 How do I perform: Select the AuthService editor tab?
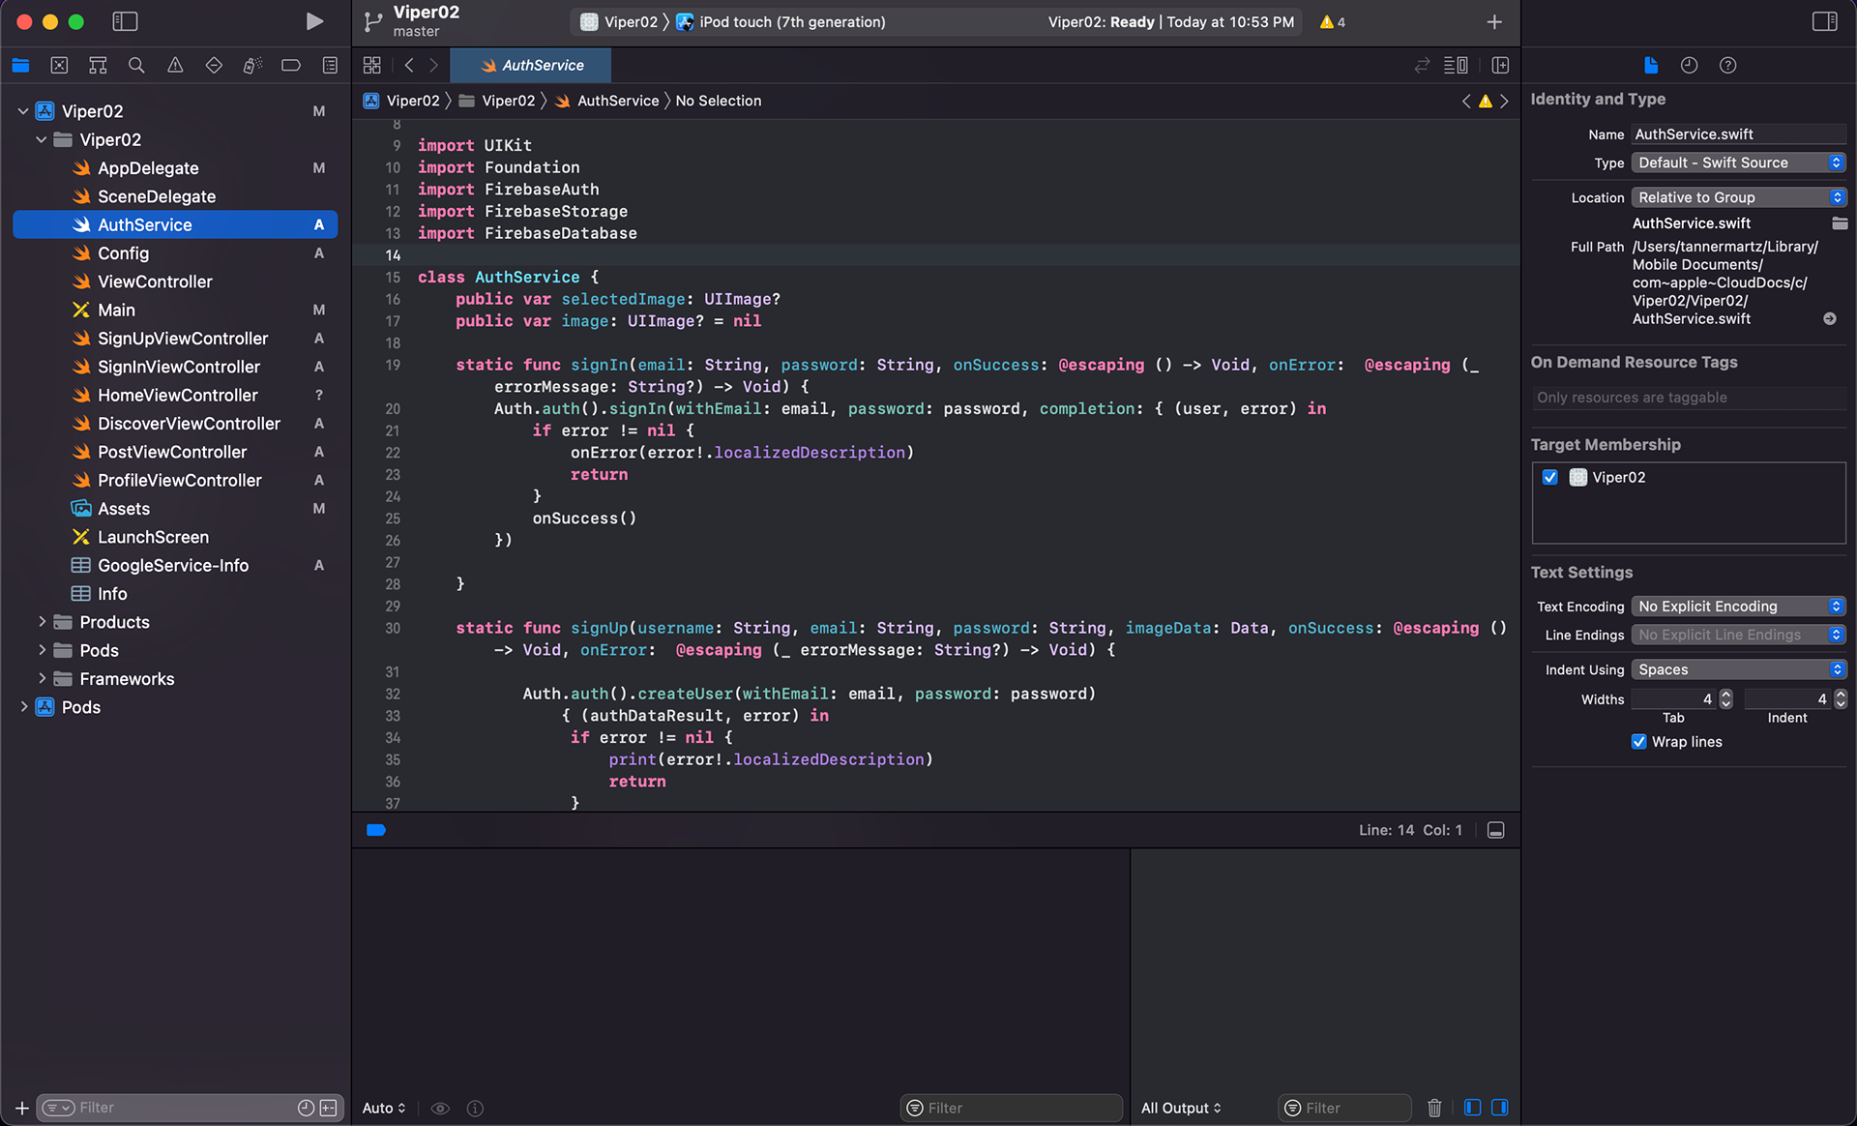531,65
